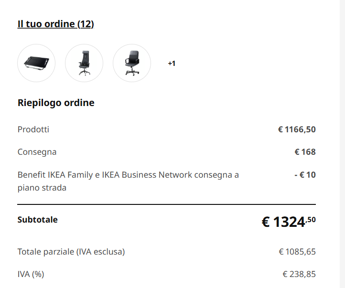Select the subtotal price € 1324,50
Image resolution: width=345 pixels, height=288 pixels.
tap(289, 222)
